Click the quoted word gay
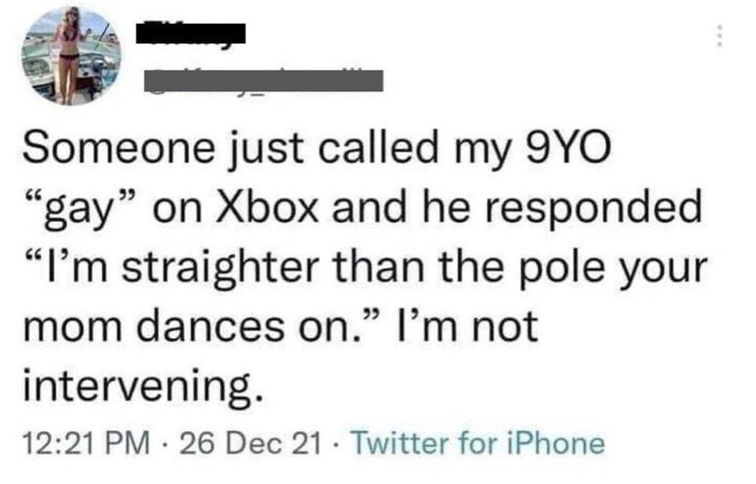The image size is (756, 484). tap(79, 210)
